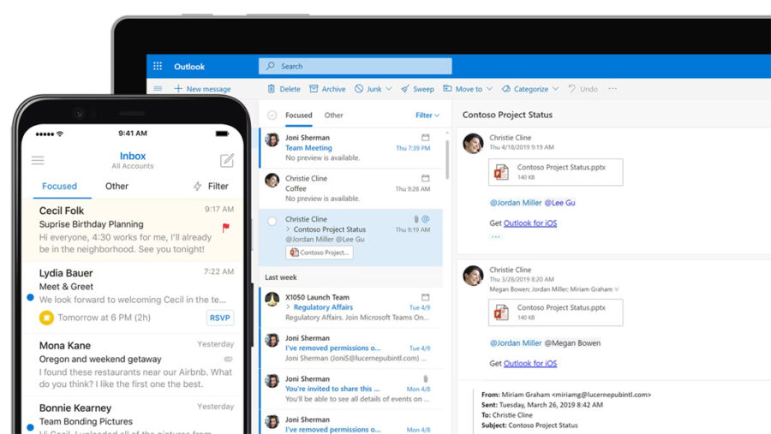The width and height of the screenshot is (771, 434).
Task: Click calendar icon on Team Meeting email
Action: (x=425, y=138)
